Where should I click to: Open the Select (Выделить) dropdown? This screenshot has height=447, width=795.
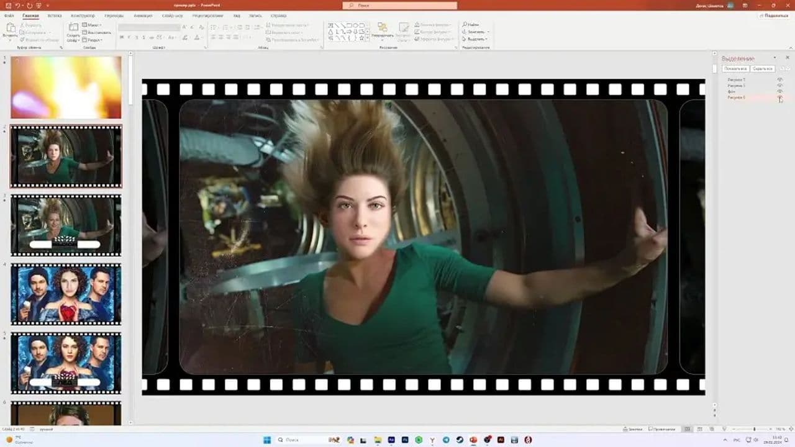click(x=476, y=38)
